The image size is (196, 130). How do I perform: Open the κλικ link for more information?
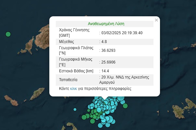(x=73, y=89)
